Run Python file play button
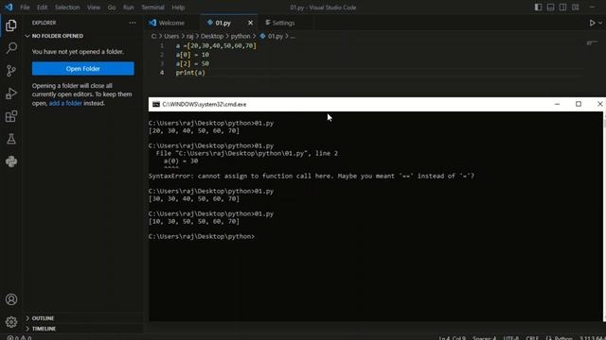Viewport: 606px width, 340px height. [592, 23]
